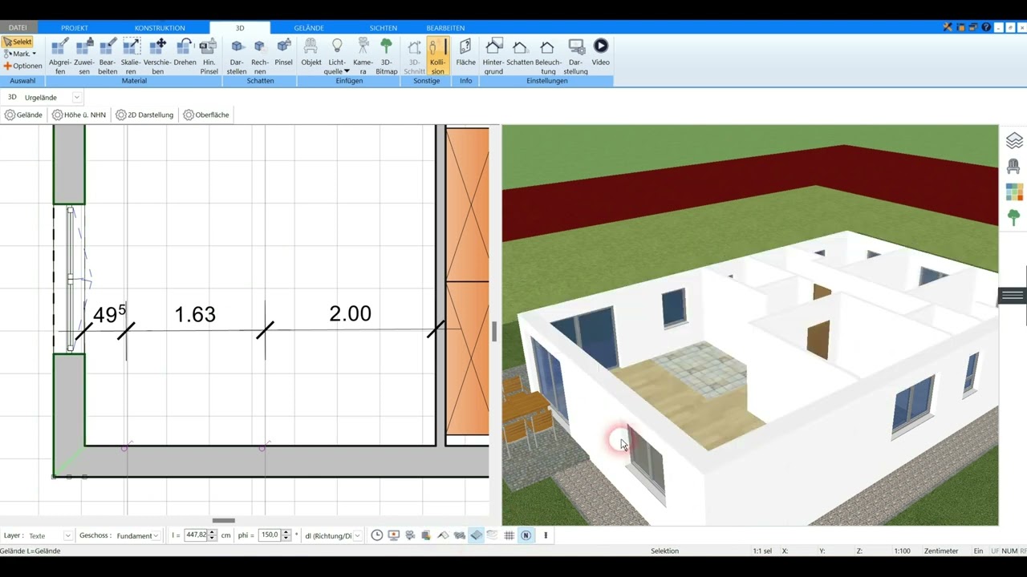Toggle the Kollision mode
Viewport: 1027px width, 577px height.
pos(437,56)
